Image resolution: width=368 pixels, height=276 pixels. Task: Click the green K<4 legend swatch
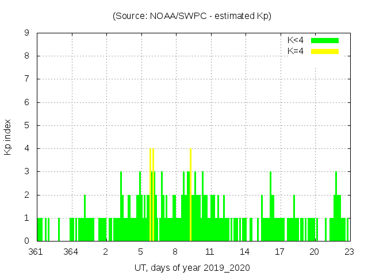325,40
